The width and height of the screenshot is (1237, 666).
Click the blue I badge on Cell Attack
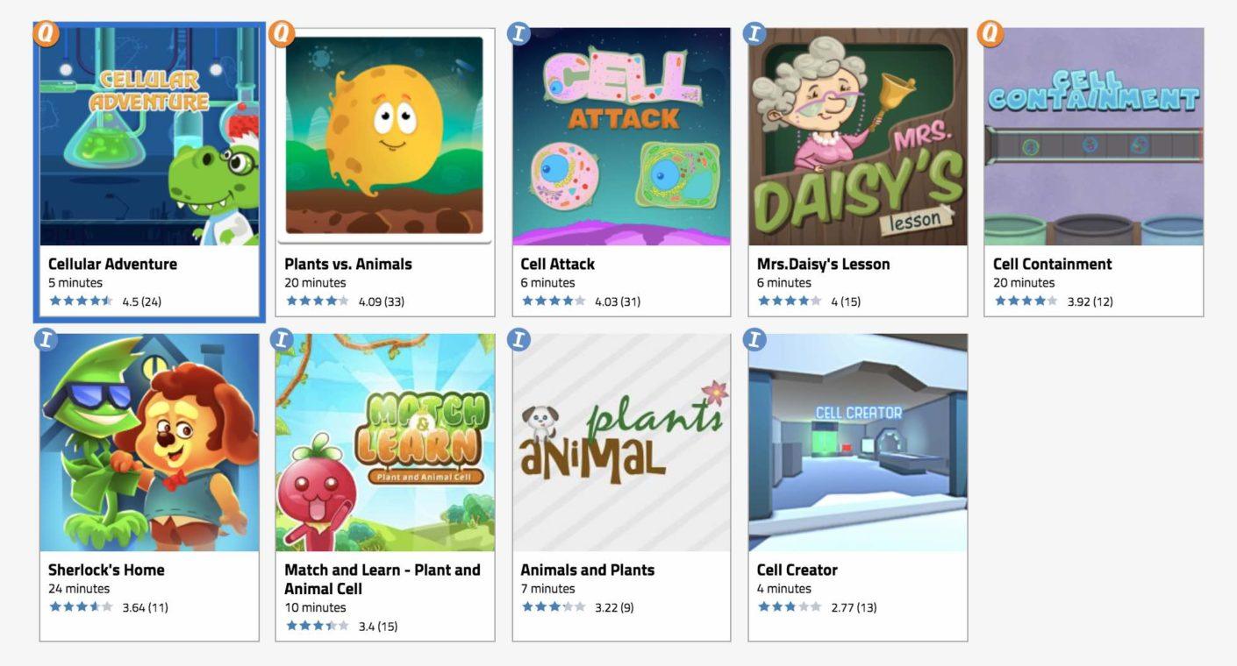click(518, 33)
